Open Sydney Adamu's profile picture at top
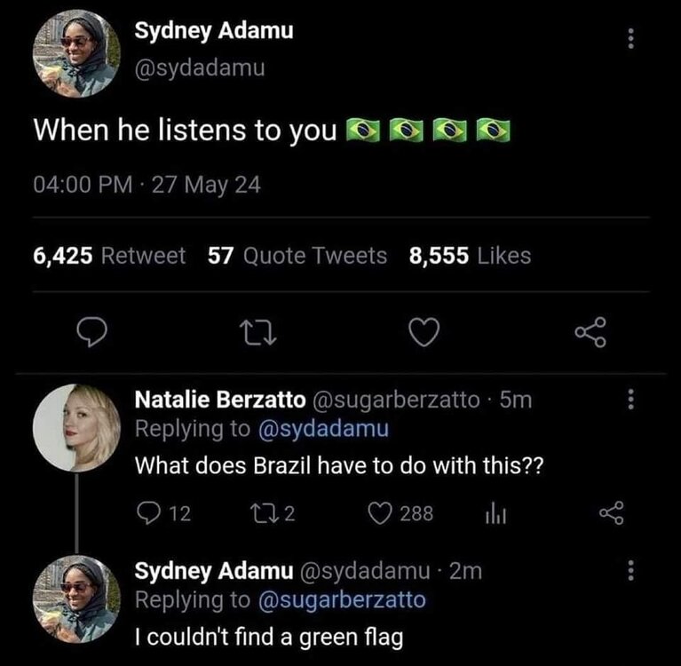681x666 pixels. [x=77, y=53]
